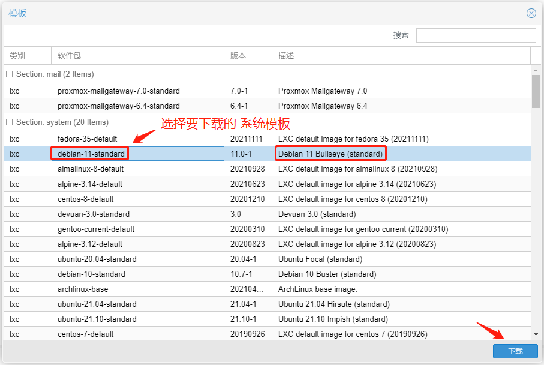Select the ubuntu-20.04-standard template

pyautogui.click(x=97, y=259)
